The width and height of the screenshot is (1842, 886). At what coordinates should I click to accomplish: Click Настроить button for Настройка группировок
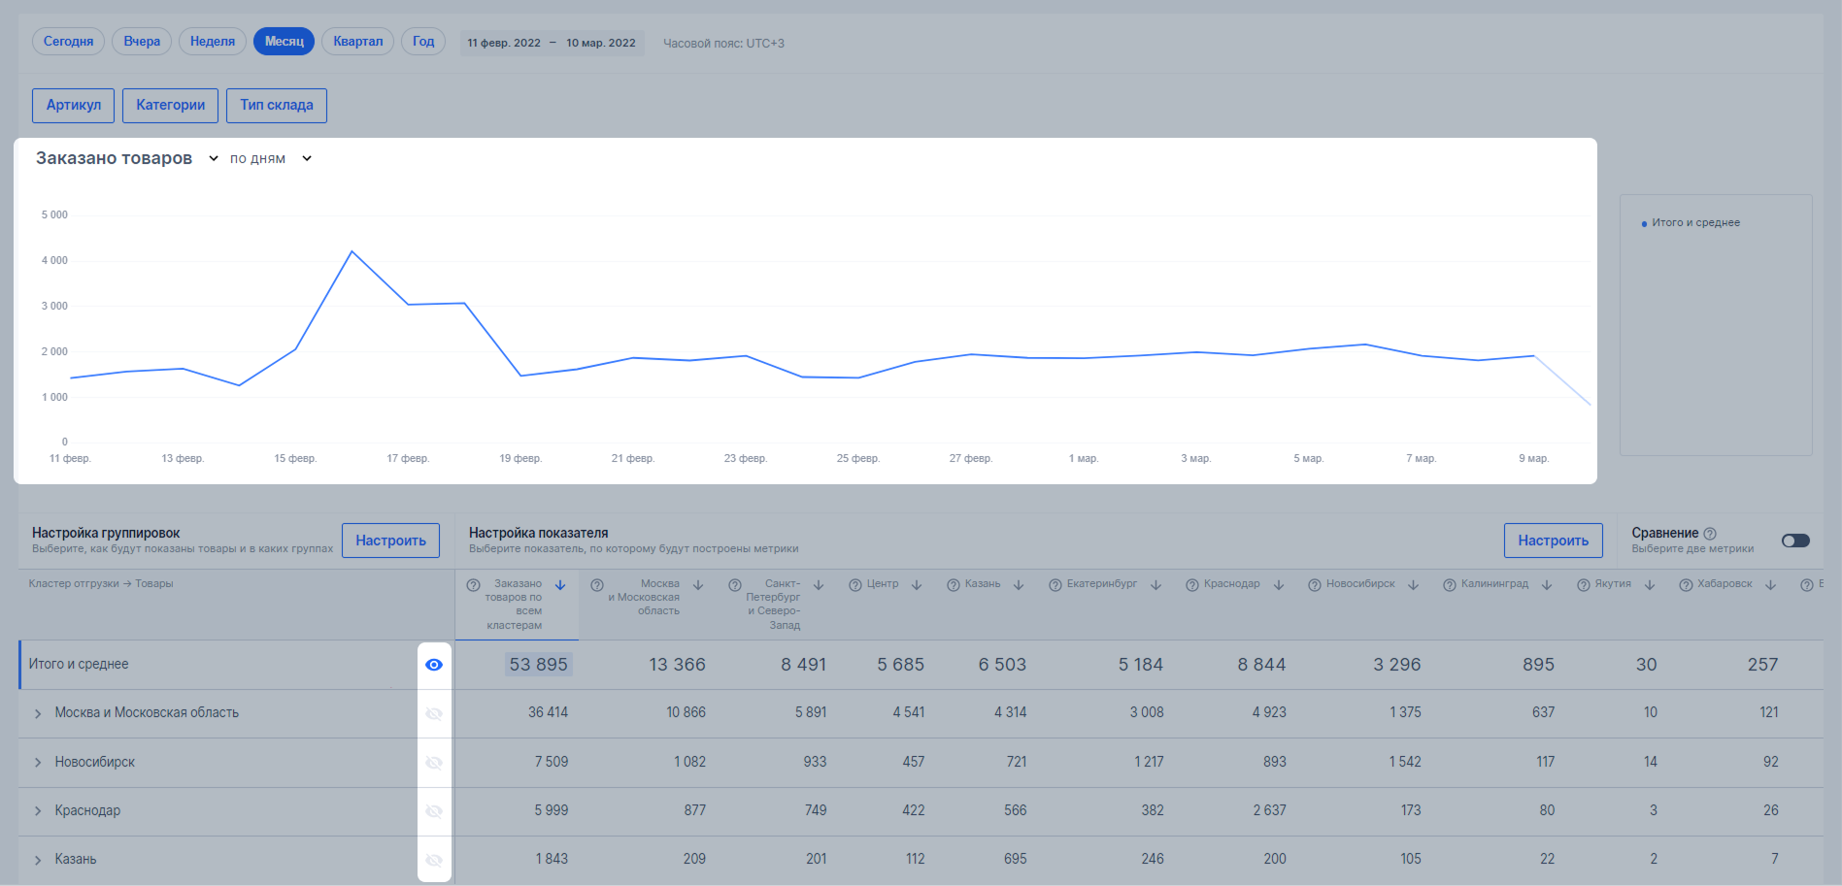(390, 541)
